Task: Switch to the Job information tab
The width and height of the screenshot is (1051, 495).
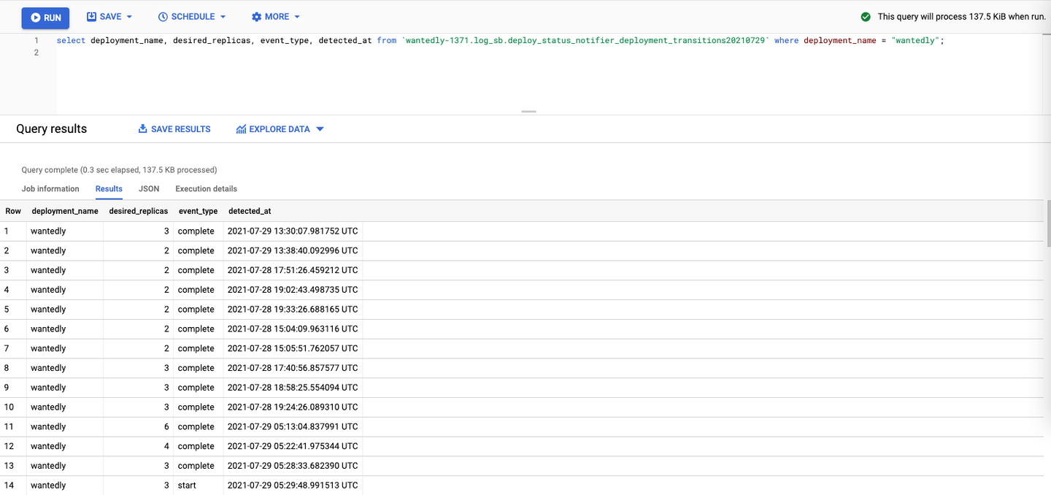Action: point(50,188)
